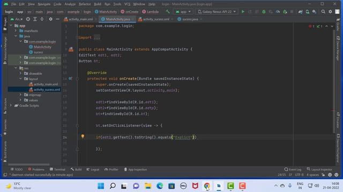
Task: Open IDE settings gear in main toolbar
Action: [x=330, y=12]
